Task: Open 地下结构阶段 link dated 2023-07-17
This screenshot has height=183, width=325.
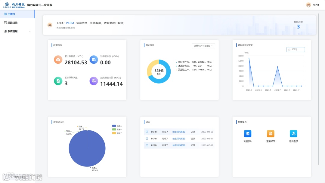Action: 179,145
